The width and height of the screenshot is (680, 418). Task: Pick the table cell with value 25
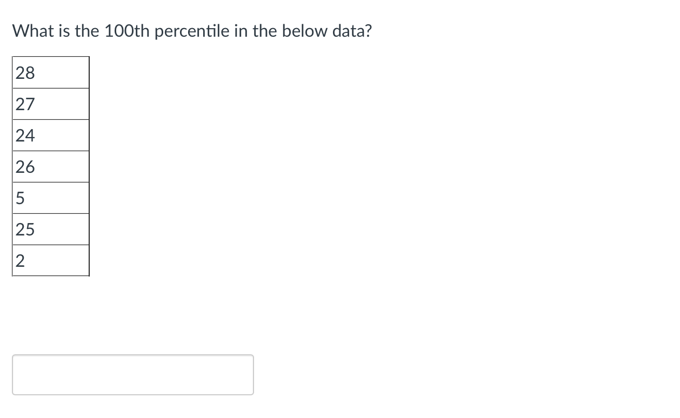click(51, 229)
